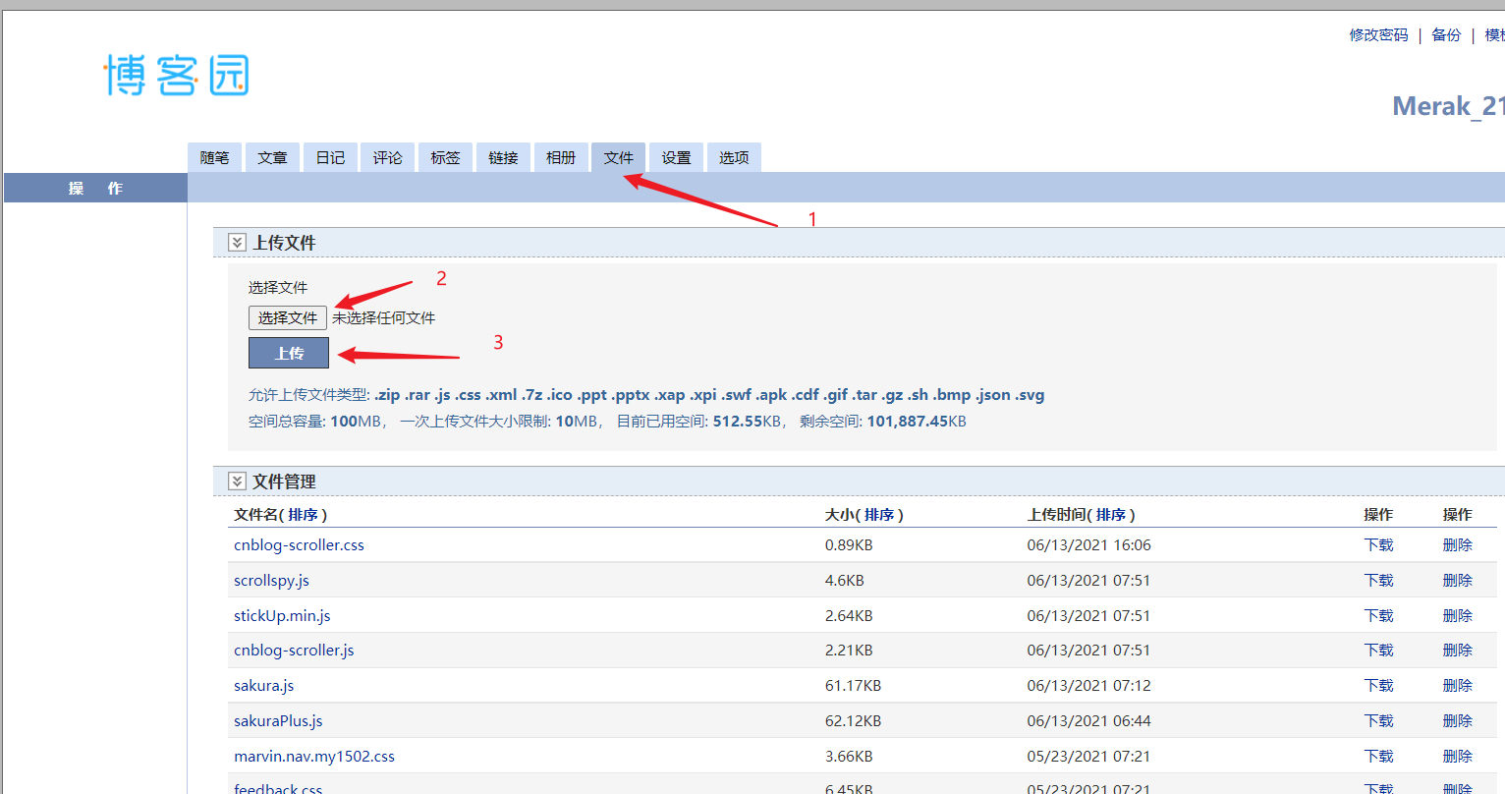Open the 日记 tab

[330, 157]
